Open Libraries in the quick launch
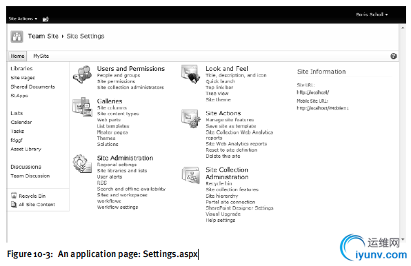The height and width of the screenshot is (266, 411). point(21,69)
